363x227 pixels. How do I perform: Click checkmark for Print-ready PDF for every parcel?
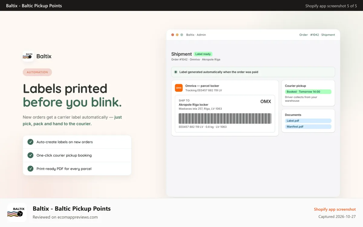pyautogui.click(x=31, y=169)
